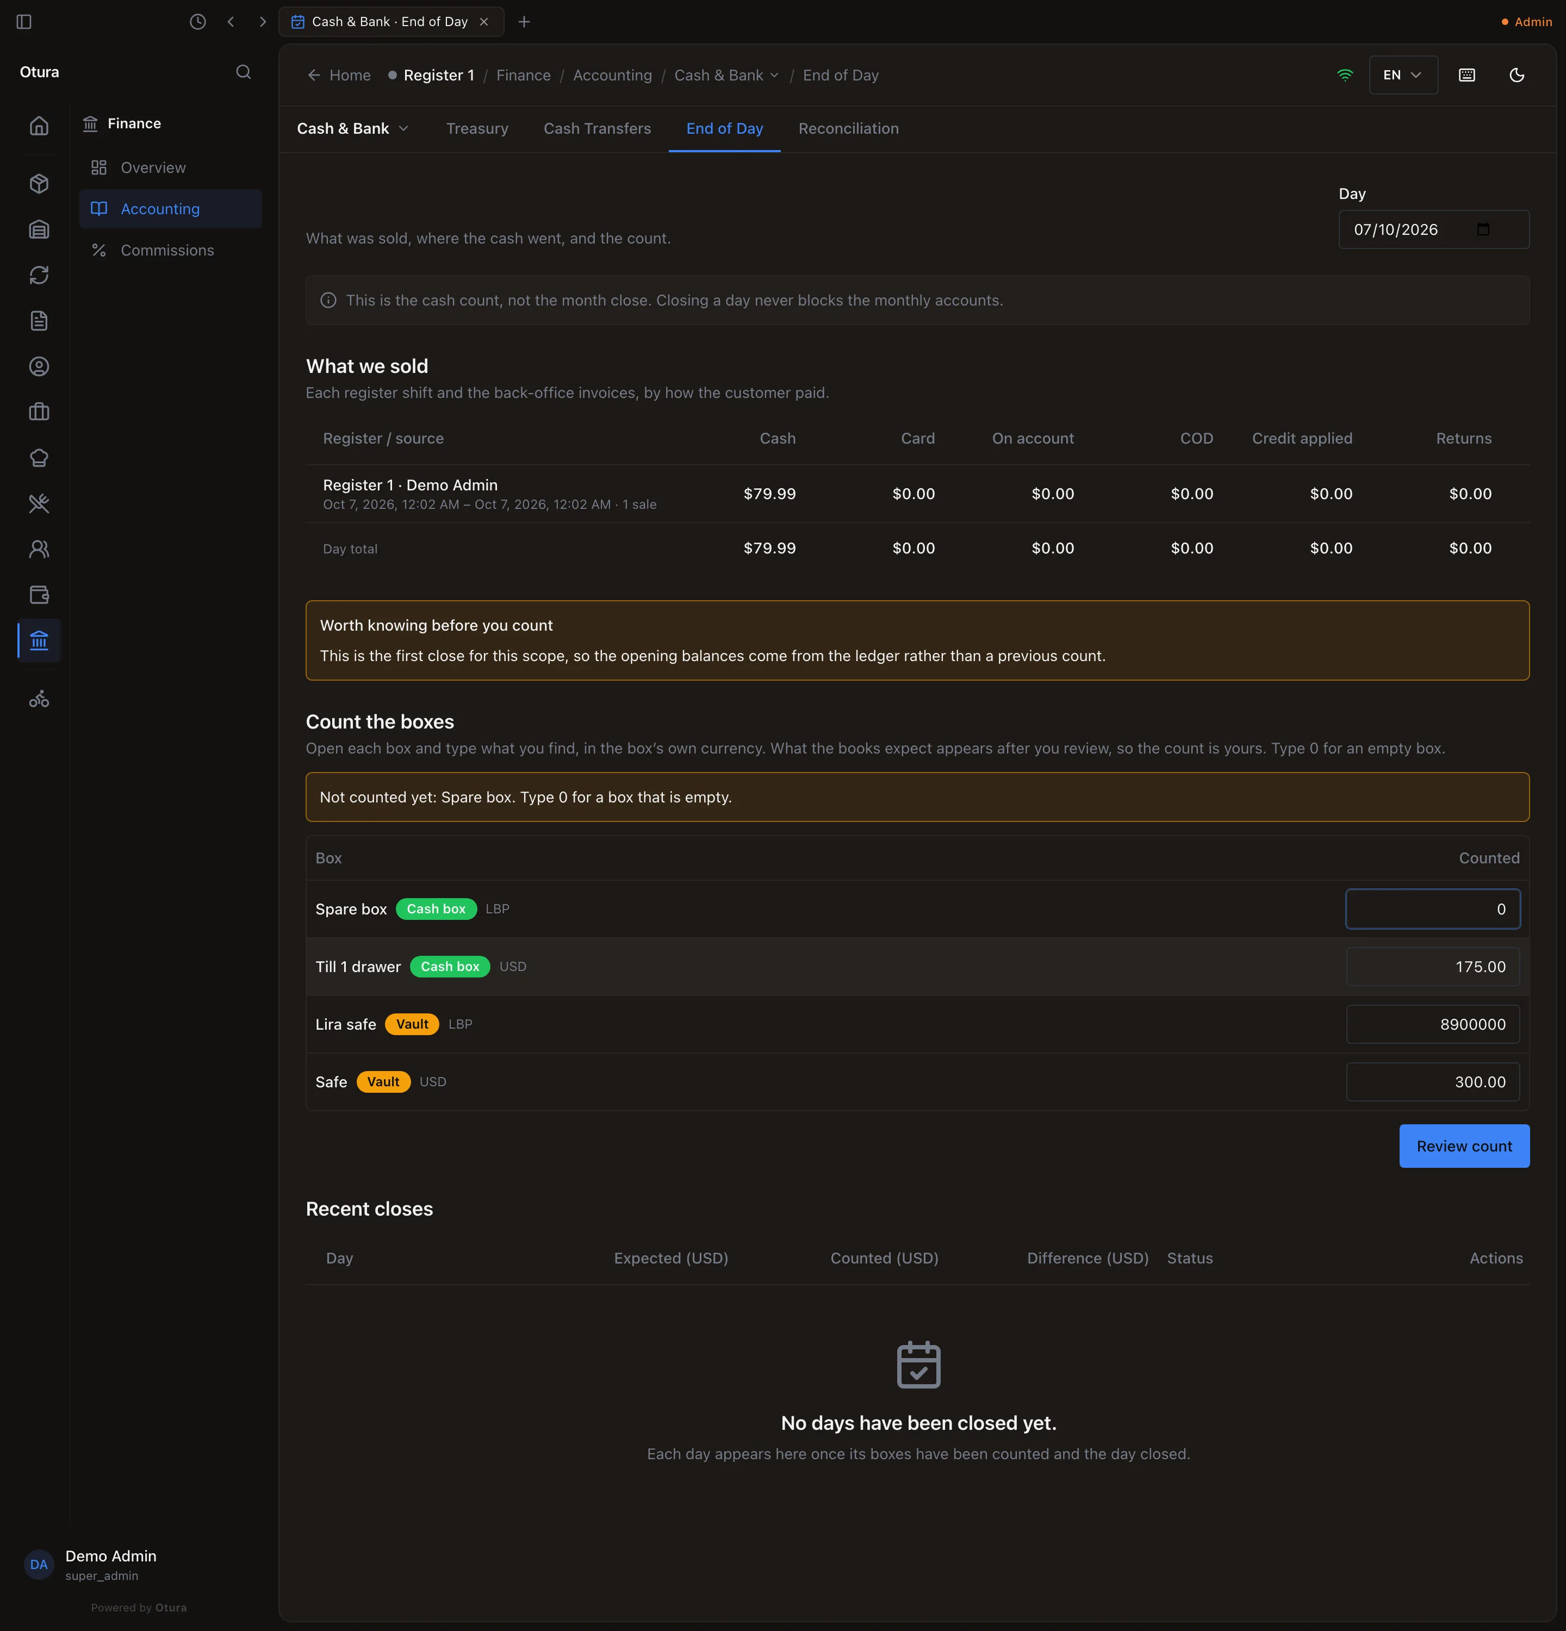Open the wallet sidebar icon

click(x=39, y=595)
